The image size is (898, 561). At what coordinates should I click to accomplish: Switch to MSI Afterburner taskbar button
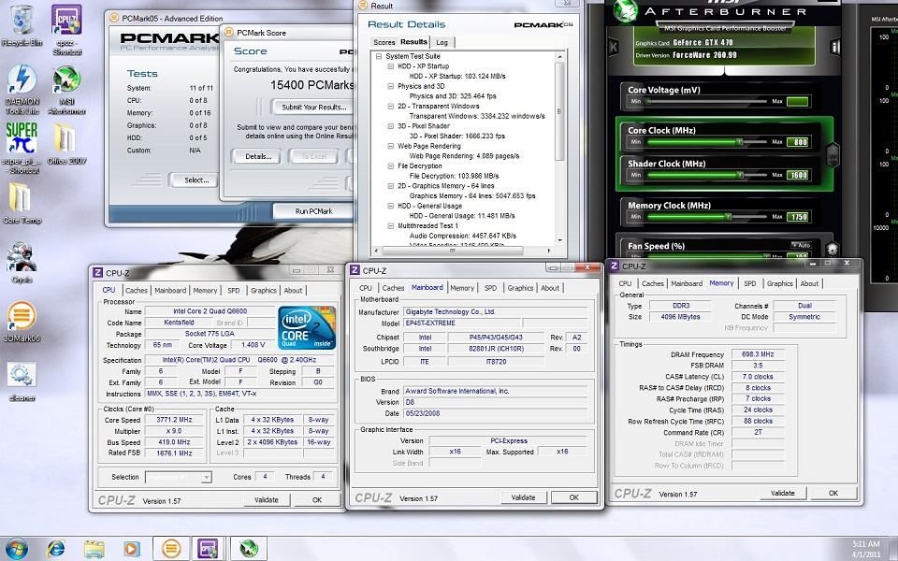248,549
